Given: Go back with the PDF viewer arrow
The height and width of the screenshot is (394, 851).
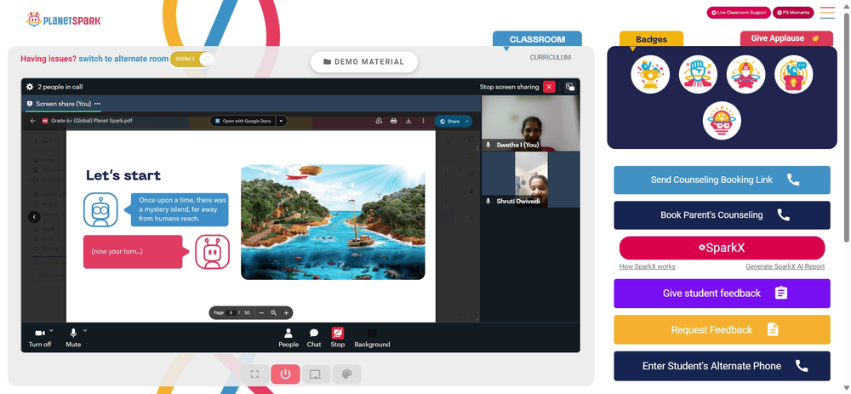Looking at the screenshot, I should [32, 121].
